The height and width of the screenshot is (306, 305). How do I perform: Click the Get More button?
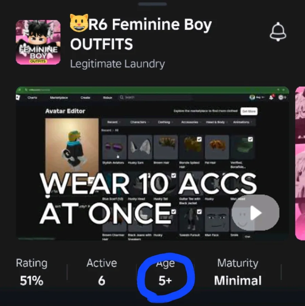[249, 111]
